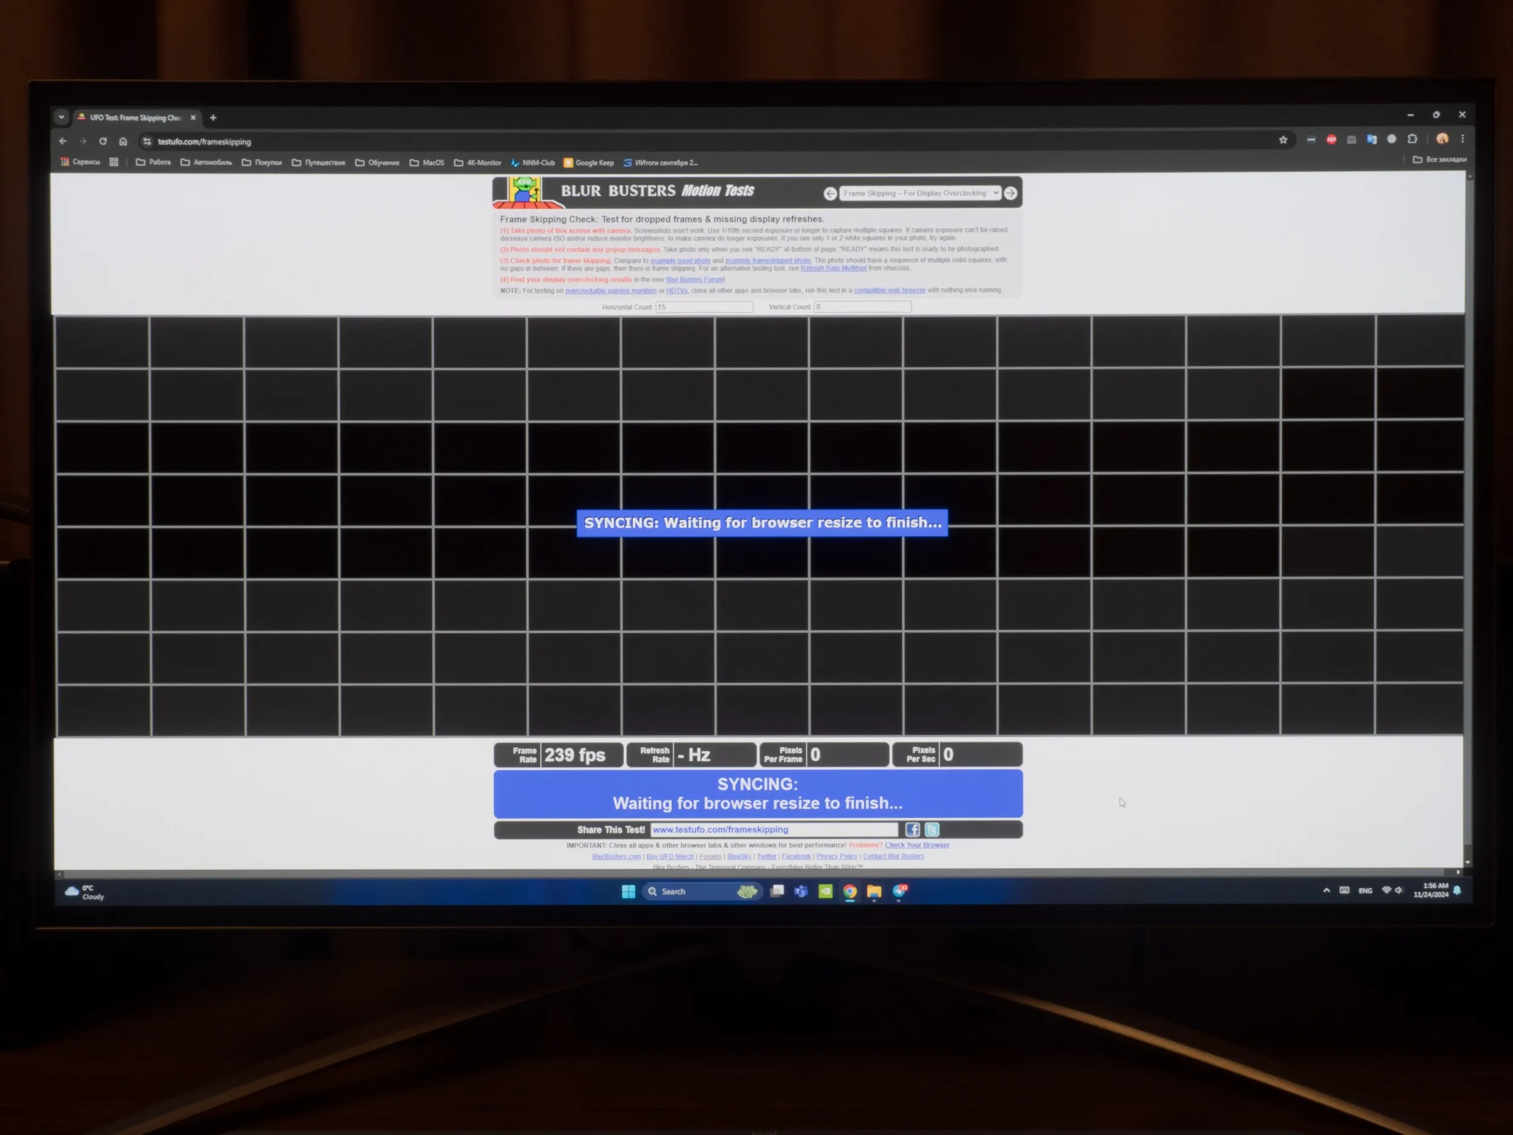The image size is (1513, 1135).
Task: Open Frame Skipping test selection dropdown
Action: pyautogui.click(x=920, y=194)
